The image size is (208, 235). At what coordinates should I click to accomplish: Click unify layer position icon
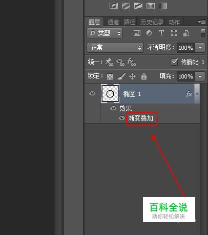[x=109, y=62]
